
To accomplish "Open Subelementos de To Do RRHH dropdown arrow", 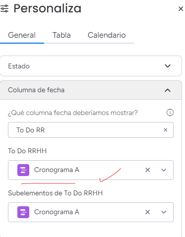I will pyautogui.click(x=164, y=212).
